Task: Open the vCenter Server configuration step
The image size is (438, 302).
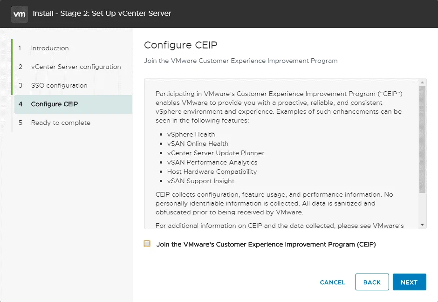Action: point(75,67)
